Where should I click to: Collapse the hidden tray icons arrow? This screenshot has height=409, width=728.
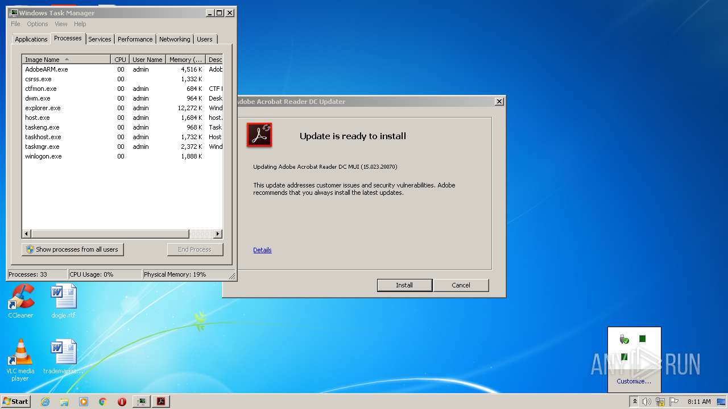click(635, 402)
